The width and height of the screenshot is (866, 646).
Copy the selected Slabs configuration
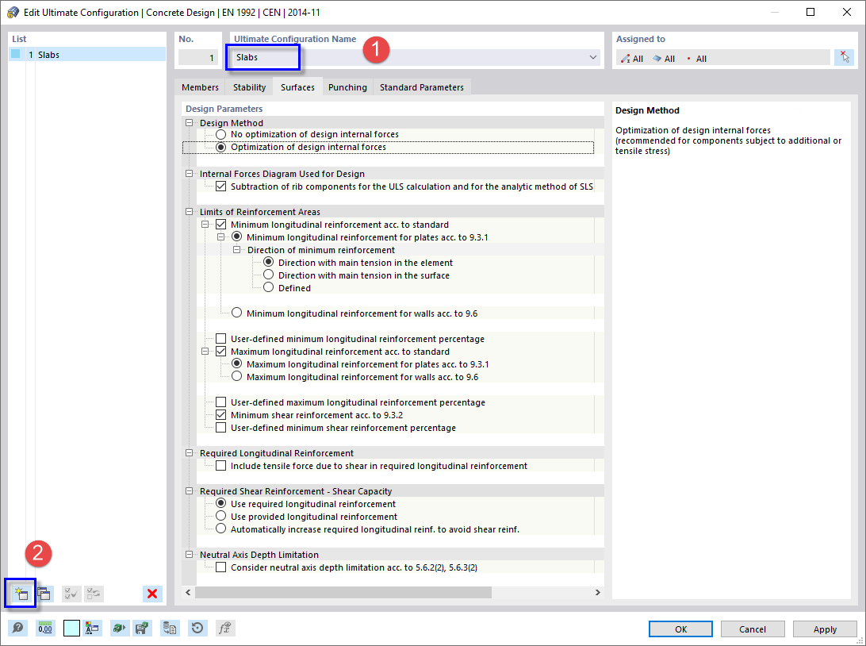tap(45, 593)
